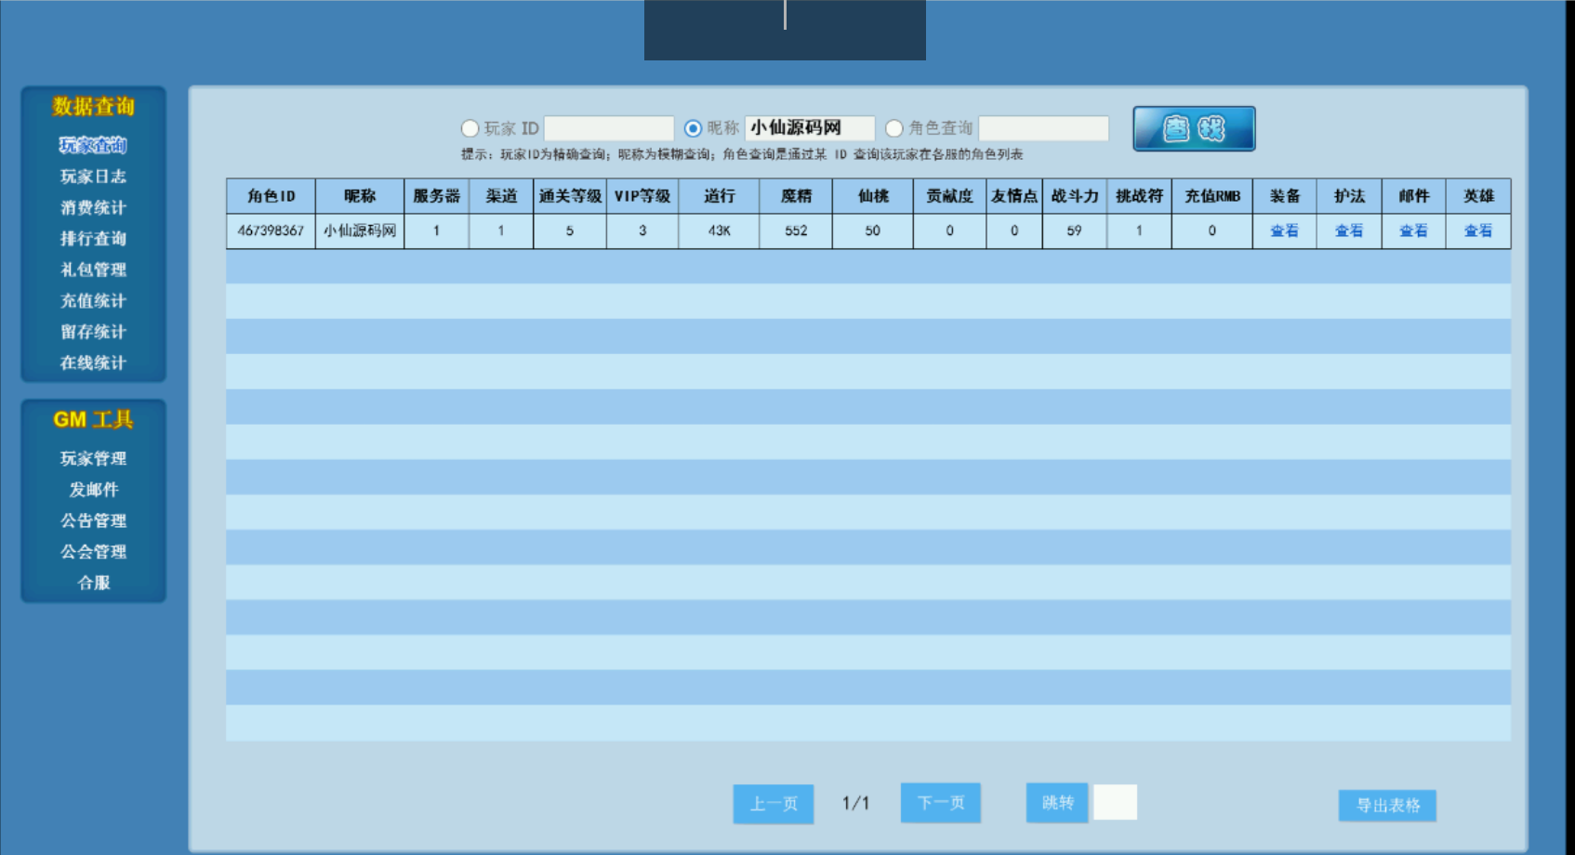Click role ID cell 467398367
This screenshot has height=855, width=1575.
coord(271,230)
